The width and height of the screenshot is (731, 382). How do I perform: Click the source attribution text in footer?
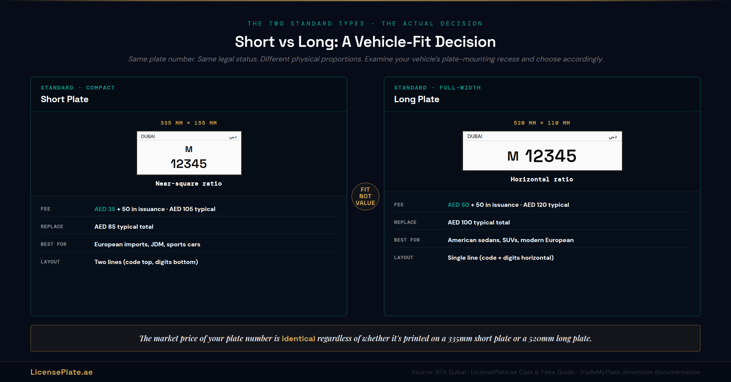coord(556,372)
